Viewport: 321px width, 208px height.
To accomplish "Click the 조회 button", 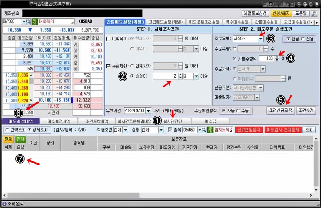I will pyautogui.click(x=309, y=130).
